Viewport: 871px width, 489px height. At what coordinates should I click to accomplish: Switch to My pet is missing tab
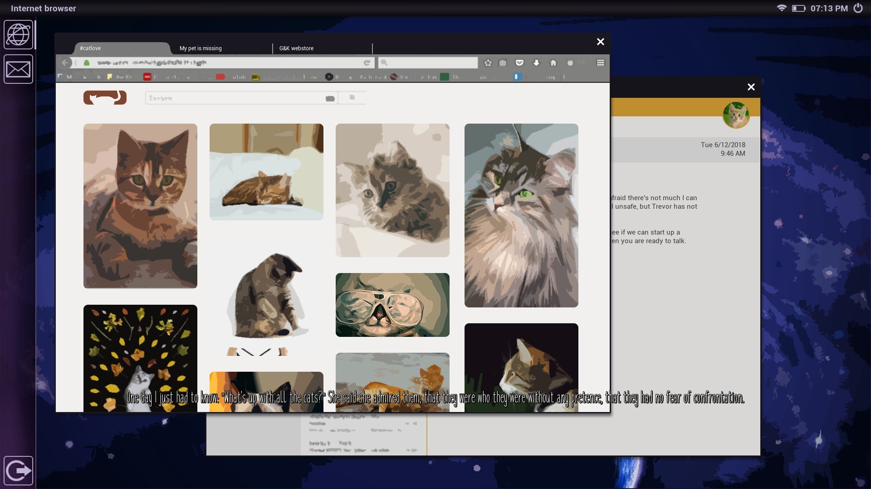[x=201, y=48]
